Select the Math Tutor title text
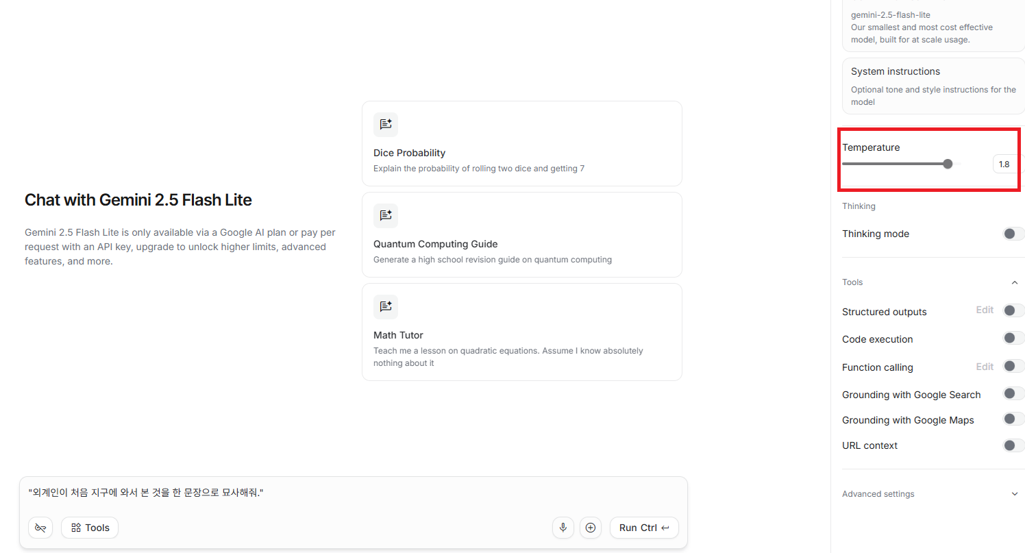The image size is (1025, 553). 398,335
